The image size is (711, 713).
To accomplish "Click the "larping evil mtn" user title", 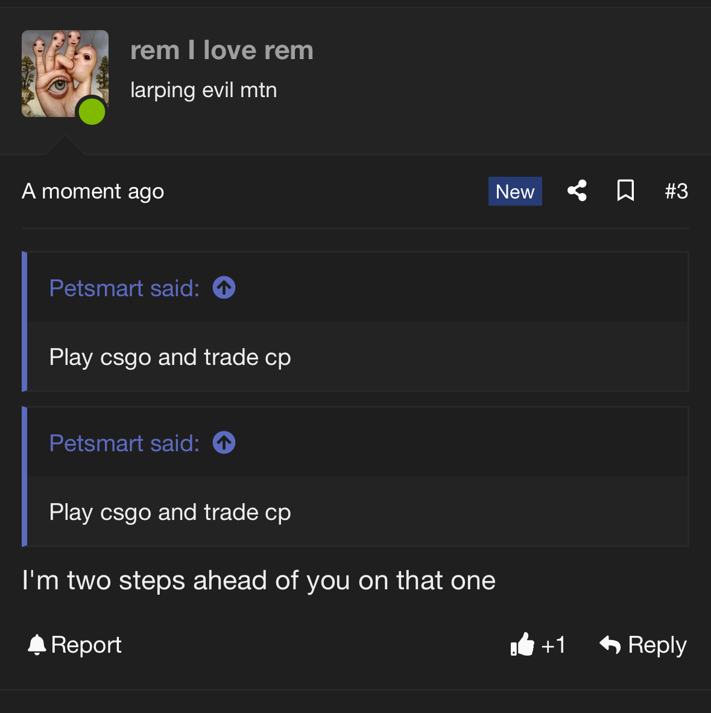I will tap(204, 90).
